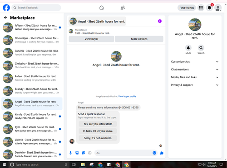Choose a GIF icon

pyautogui.click(x=90, y=153)
